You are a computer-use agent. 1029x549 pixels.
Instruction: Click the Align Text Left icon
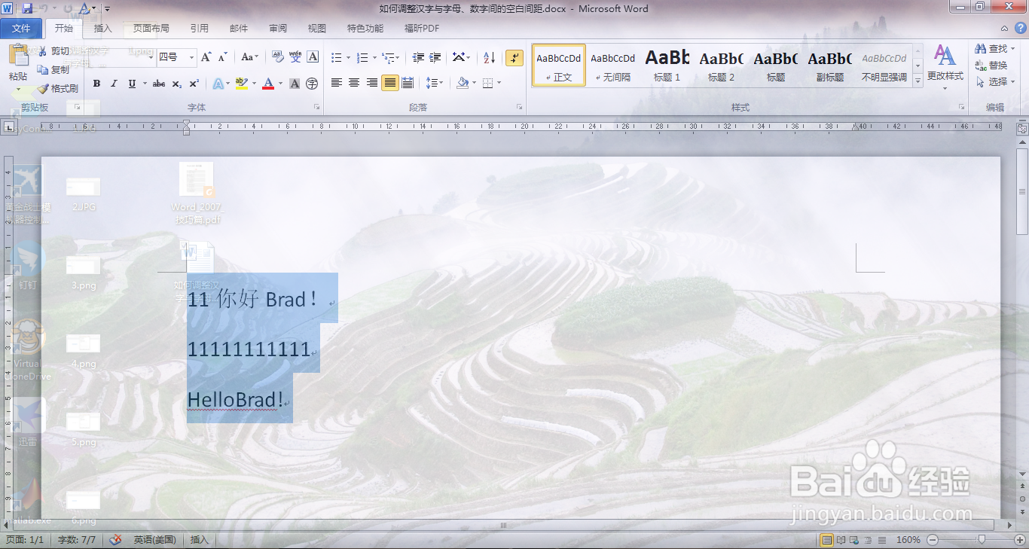click(x=337, y=83)
